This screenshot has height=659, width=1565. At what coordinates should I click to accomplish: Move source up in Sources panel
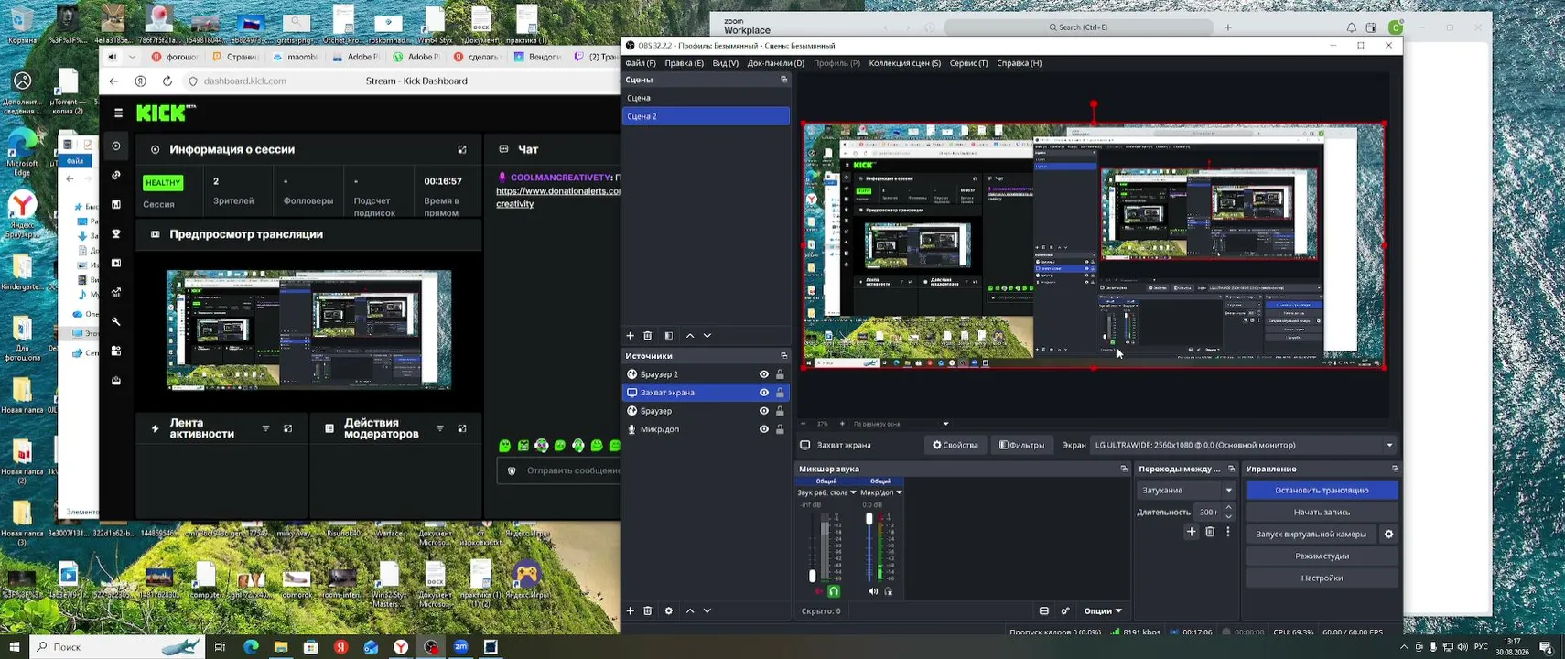(x=690, y=610)
